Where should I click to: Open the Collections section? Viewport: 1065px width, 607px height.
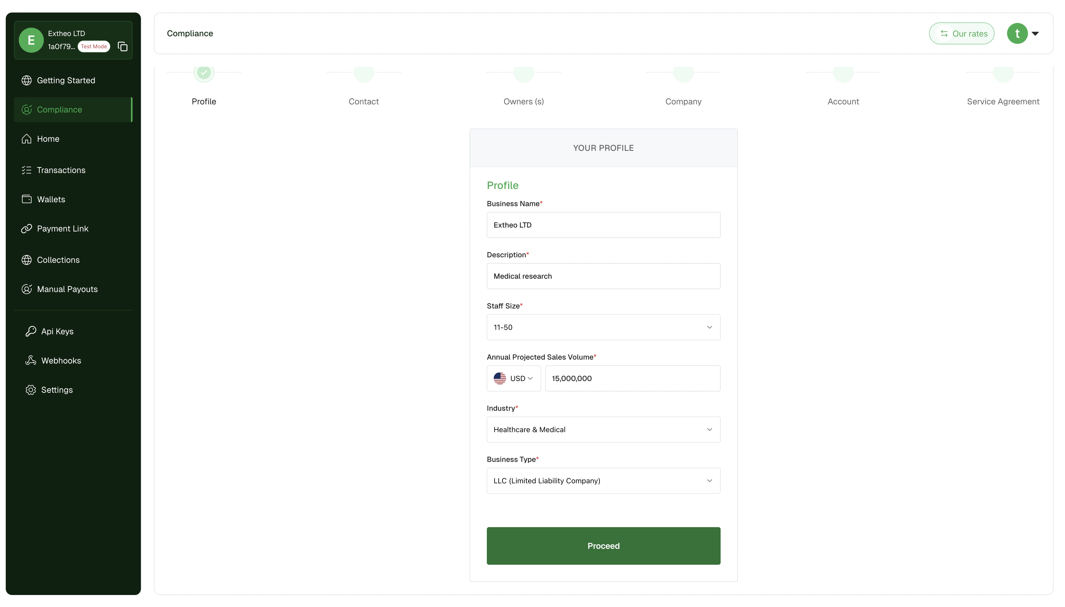coord(58,260)
